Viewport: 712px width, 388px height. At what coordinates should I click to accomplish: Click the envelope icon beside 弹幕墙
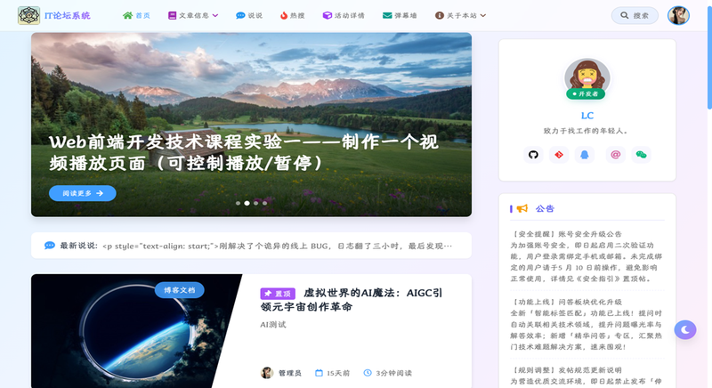click(387, 15)
